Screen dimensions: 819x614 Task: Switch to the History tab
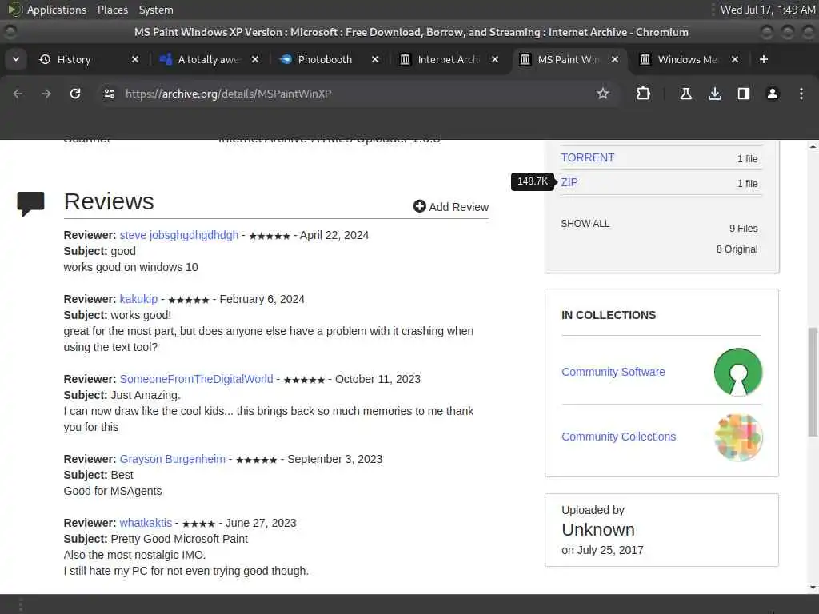point(74,59)
